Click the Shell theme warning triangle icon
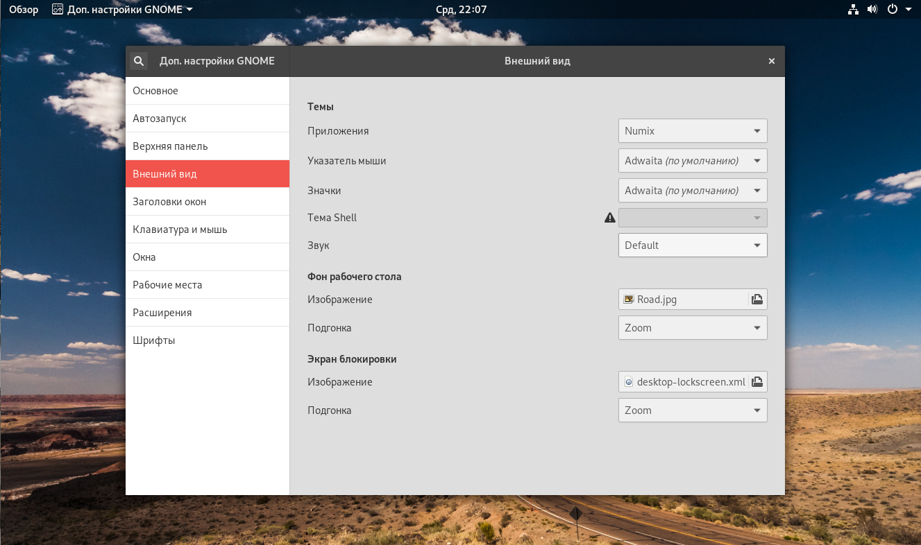 coord(610,218)
